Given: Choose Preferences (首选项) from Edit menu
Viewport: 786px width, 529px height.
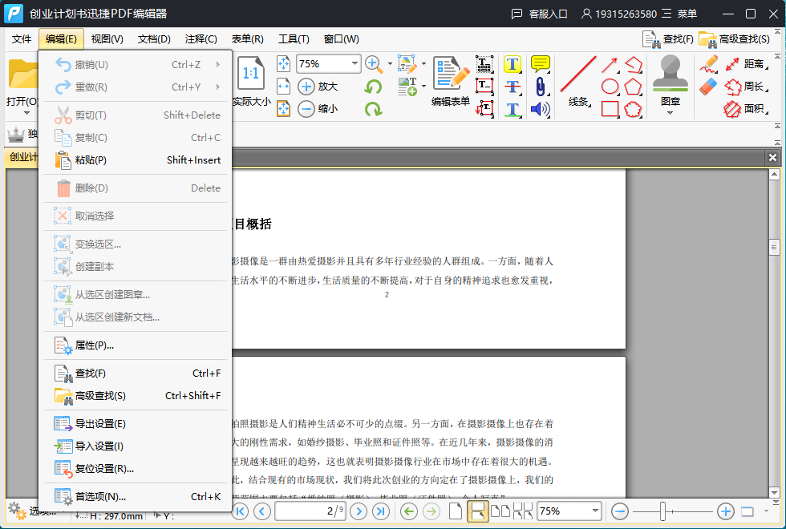Looking at the screenshot, I should point(100,496).
